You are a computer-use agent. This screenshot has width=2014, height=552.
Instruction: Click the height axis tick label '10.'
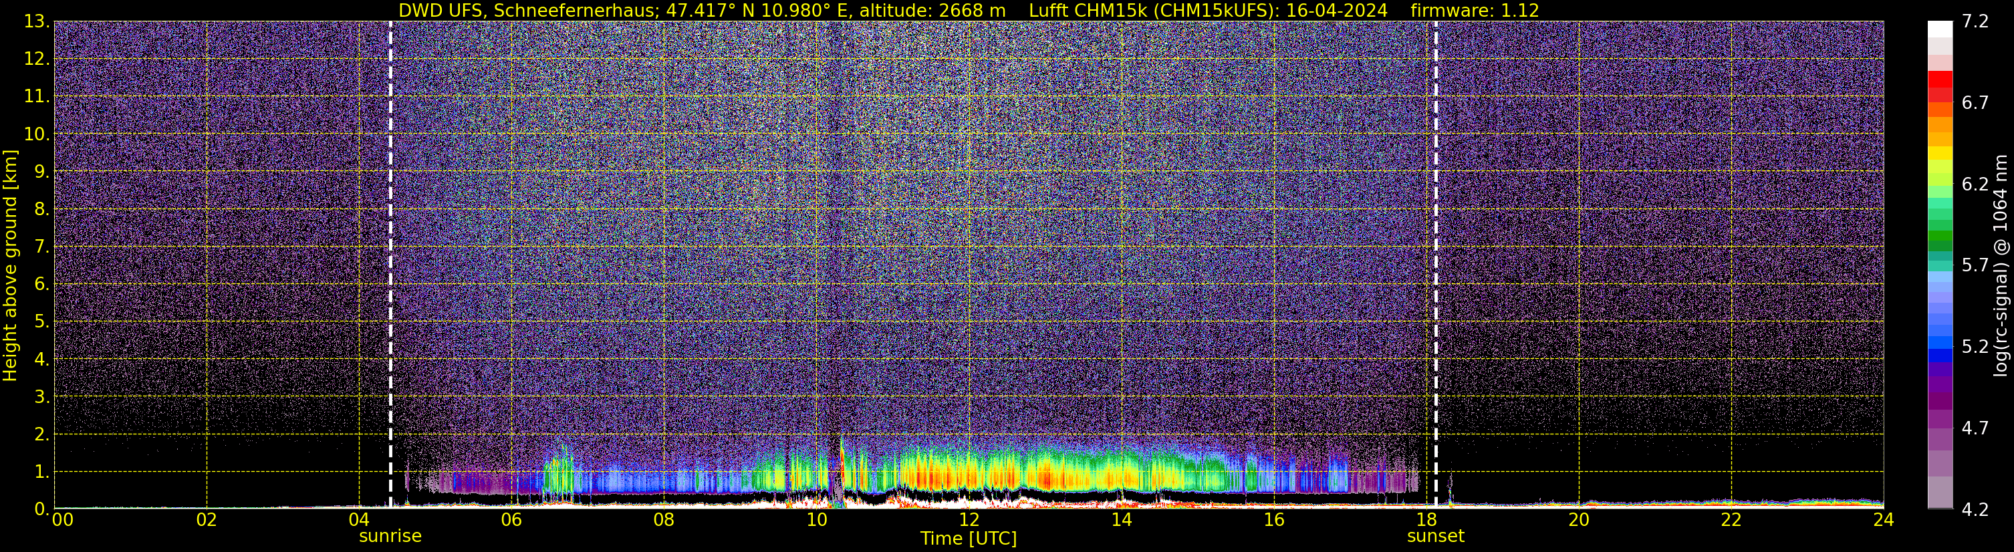(36, 134)
